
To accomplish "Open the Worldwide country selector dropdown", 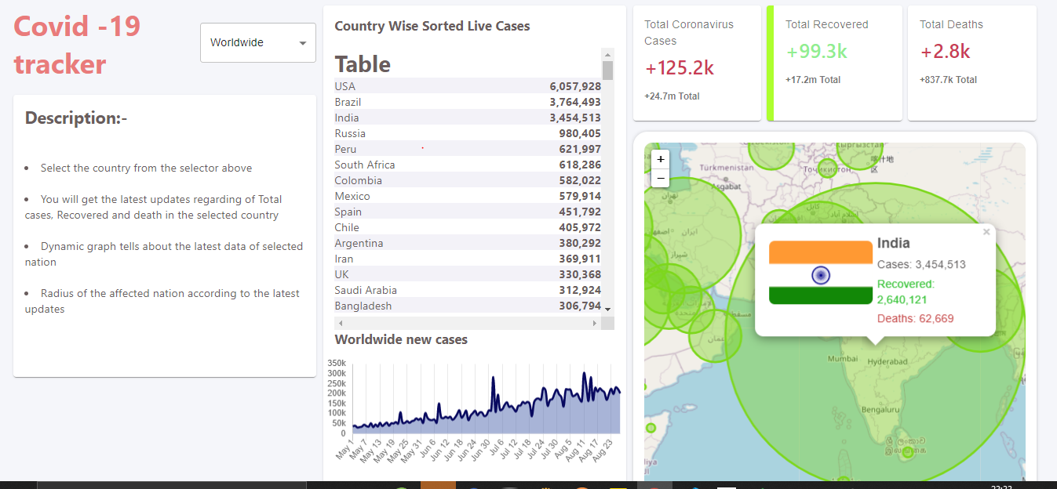I will pyautogui.click(x=257, y=42).
